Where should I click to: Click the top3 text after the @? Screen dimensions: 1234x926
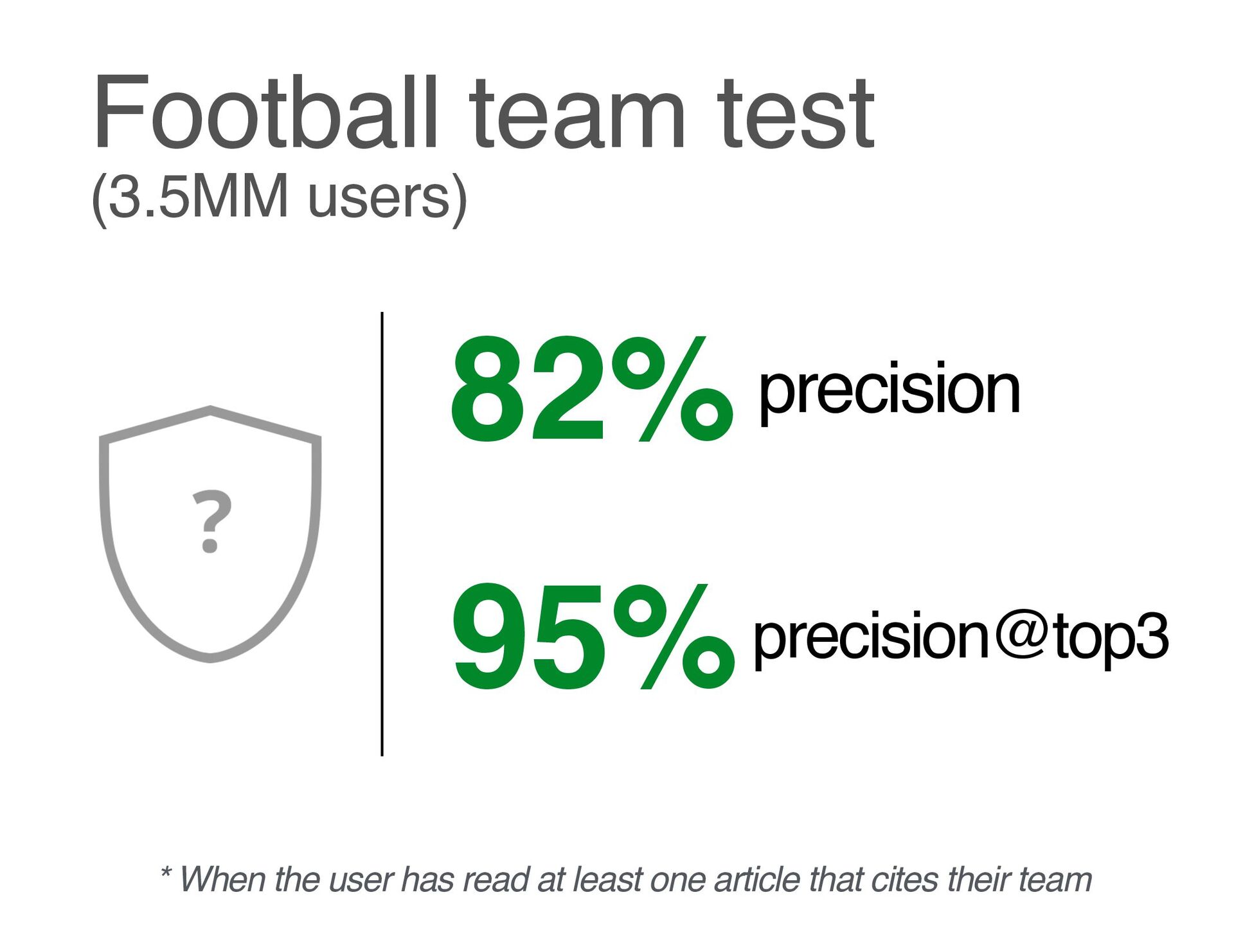tap(1111, 637)
